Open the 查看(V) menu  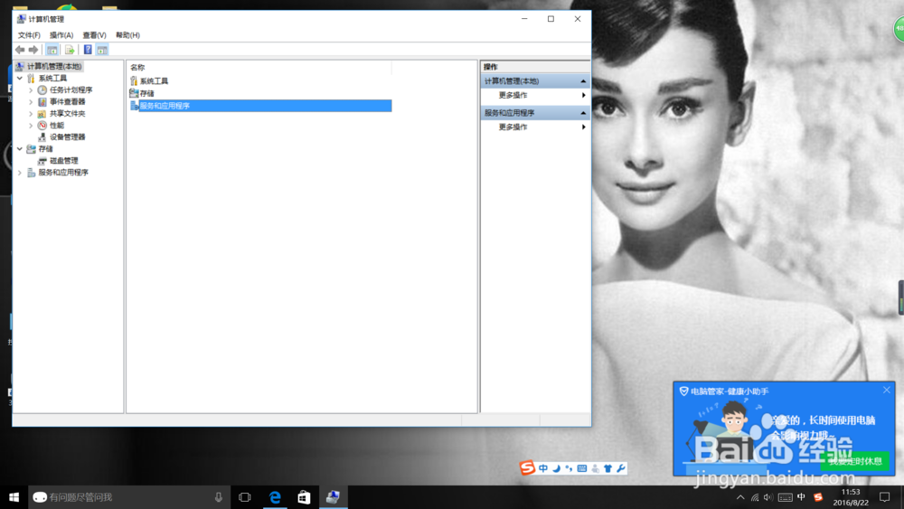[x=94, y=35]
